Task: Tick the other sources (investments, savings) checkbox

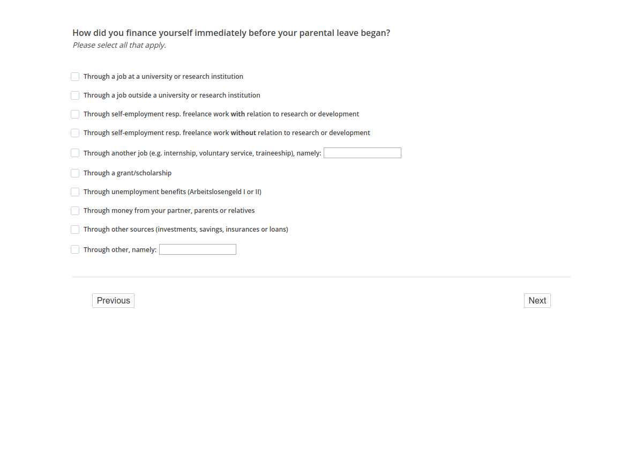Action: (x=75, y=230)
